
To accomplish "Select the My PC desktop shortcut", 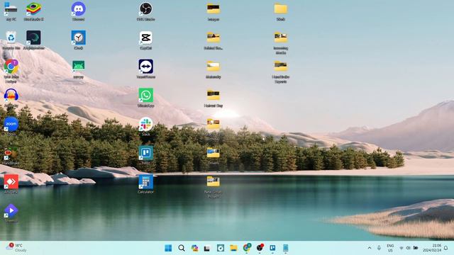I will 11,11.
